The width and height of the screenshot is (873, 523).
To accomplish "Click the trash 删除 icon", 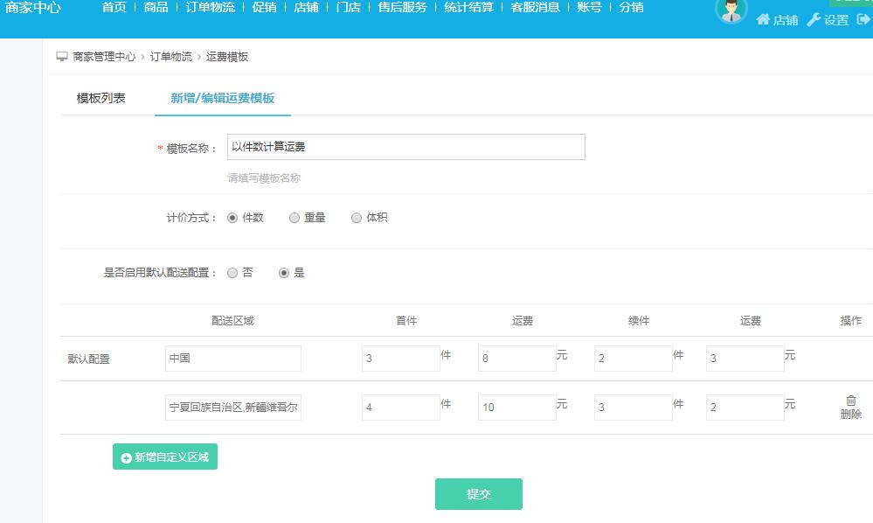I will click(x=850, y=401).
